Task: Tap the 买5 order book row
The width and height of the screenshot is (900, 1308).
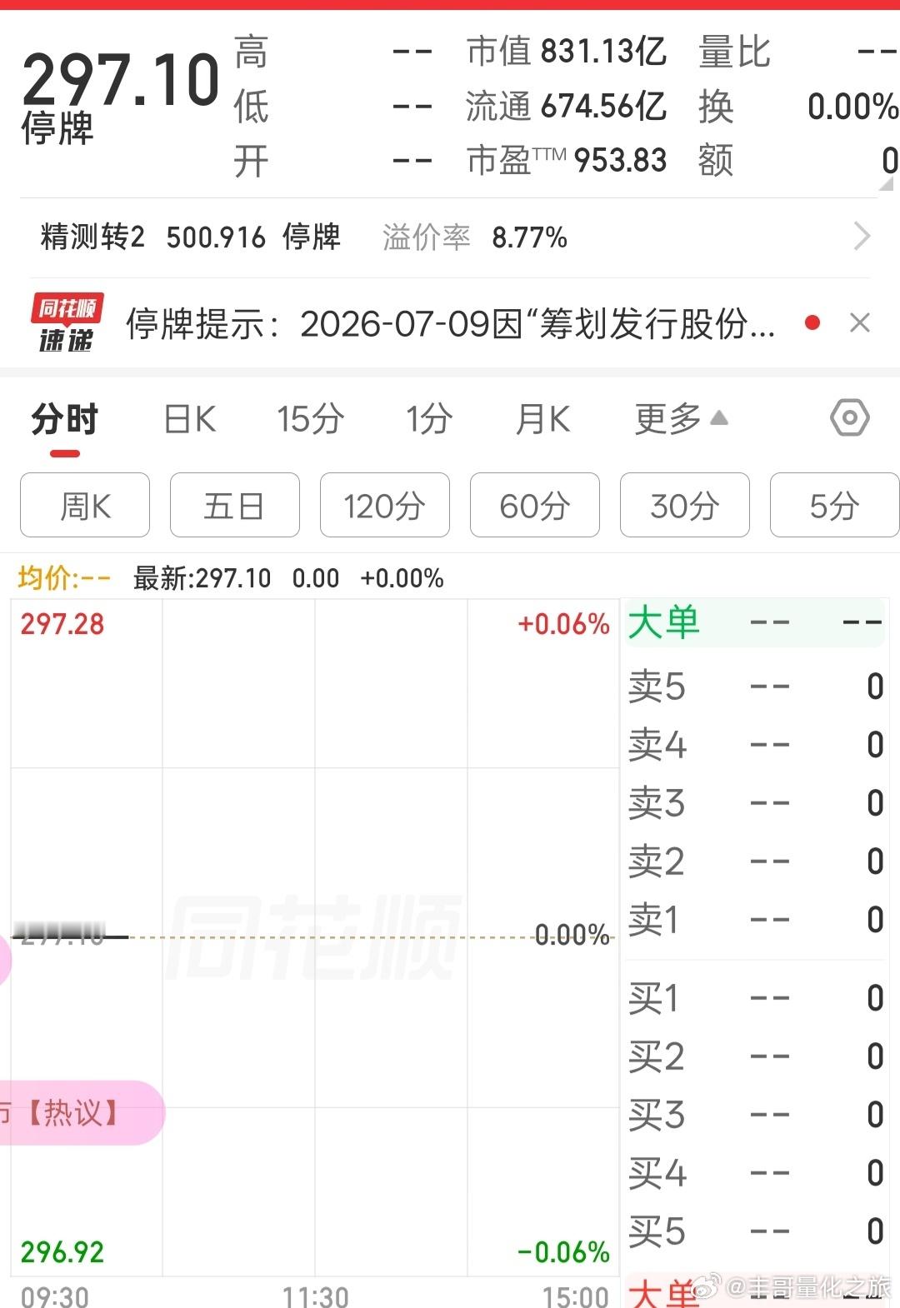Action: [755, 1231]
